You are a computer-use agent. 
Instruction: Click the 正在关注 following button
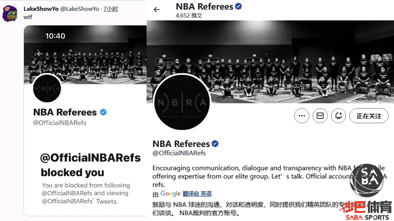tap(369, 116)
